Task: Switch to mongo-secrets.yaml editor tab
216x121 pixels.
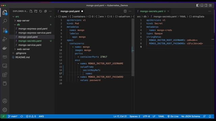Action: [152, 11]
